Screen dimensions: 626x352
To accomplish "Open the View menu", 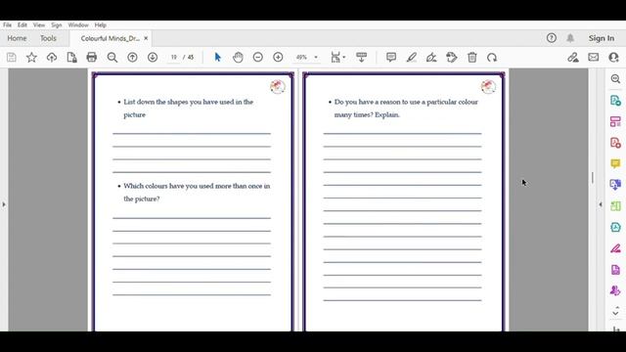I will coord(39,24).
